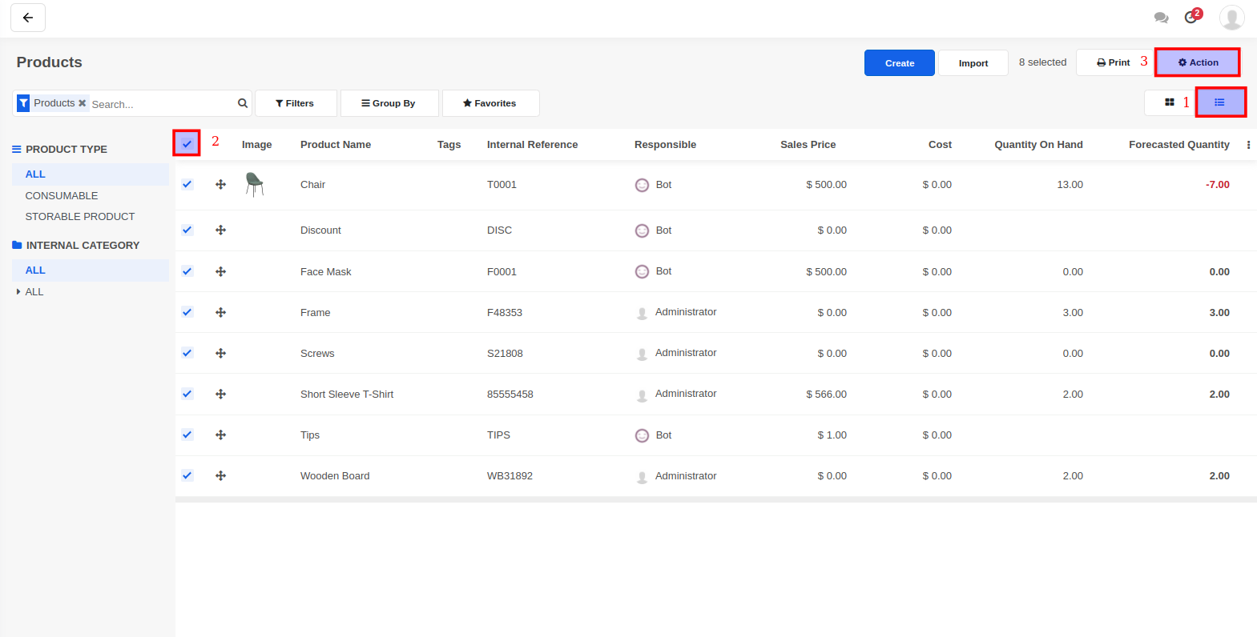The width and height of the screenshot is (1257, 637).
Task: Switch to list view
Action: click(1220, 102)
